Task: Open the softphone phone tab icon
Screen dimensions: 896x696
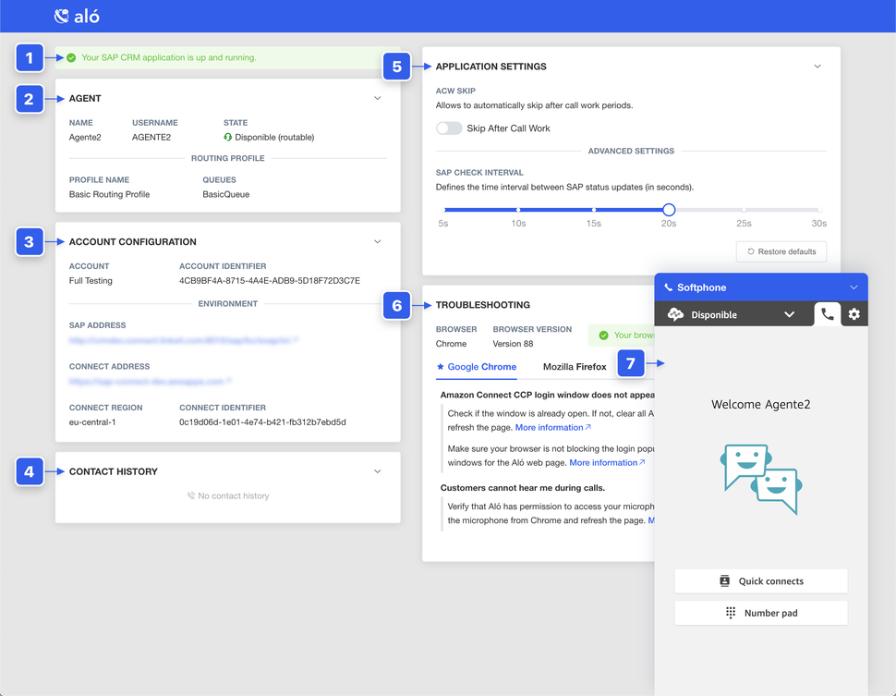Action: click(827, 314)
